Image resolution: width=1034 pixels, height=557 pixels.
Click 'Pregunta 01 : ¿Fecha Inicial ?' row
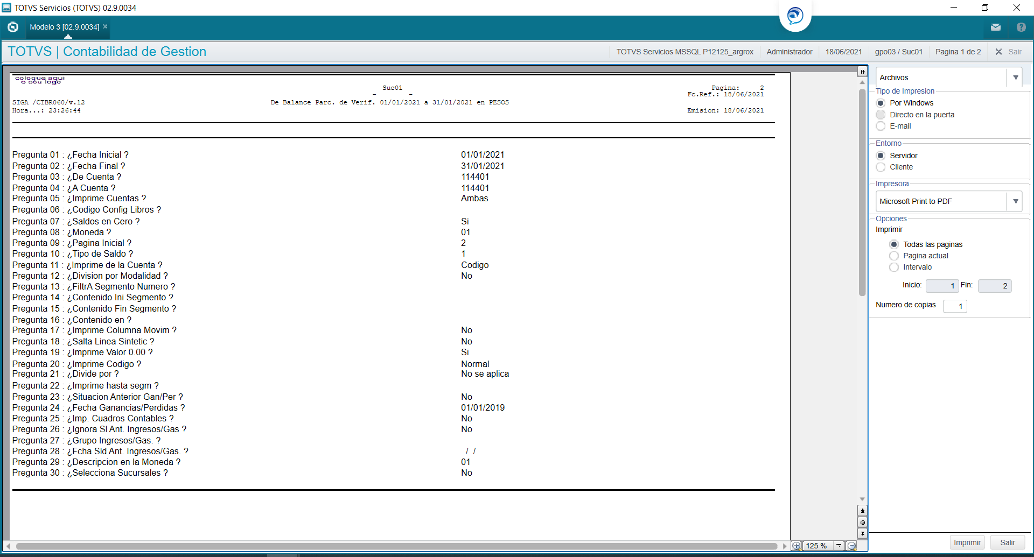coord(71,155)
